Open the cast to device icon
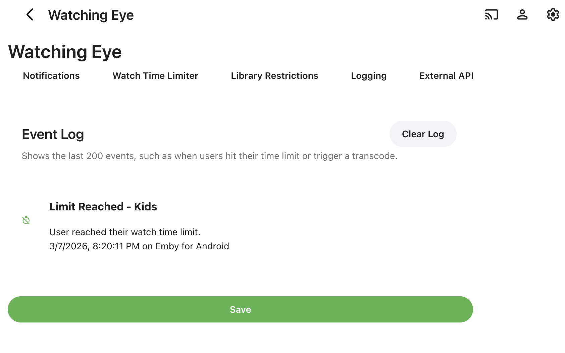 [491, 15]
